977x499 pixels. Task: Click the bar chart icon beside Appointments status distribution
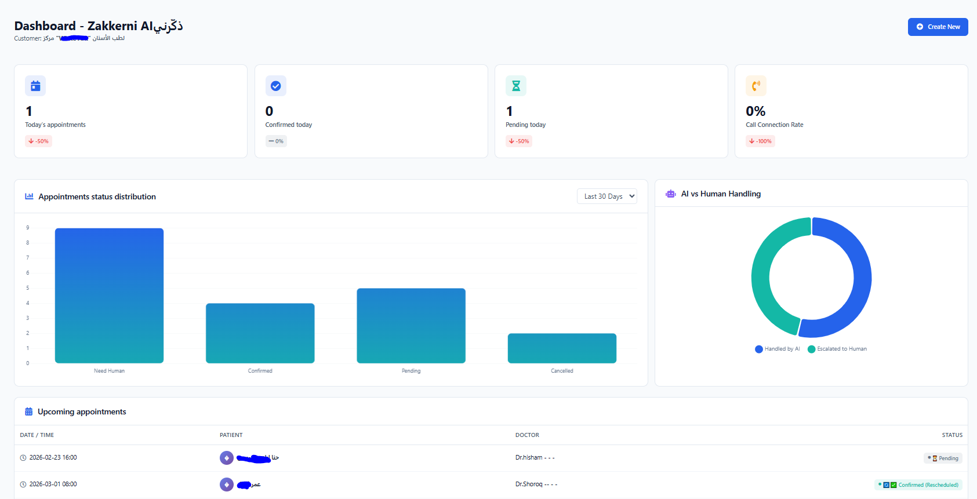(29, 196)
